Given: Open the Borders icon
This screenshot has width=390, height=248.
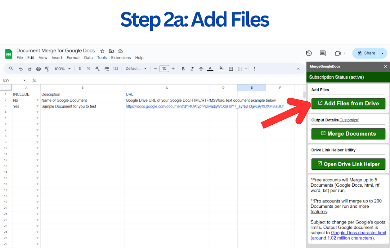Looking at the screenshot, I should click(x=231, y=69).
